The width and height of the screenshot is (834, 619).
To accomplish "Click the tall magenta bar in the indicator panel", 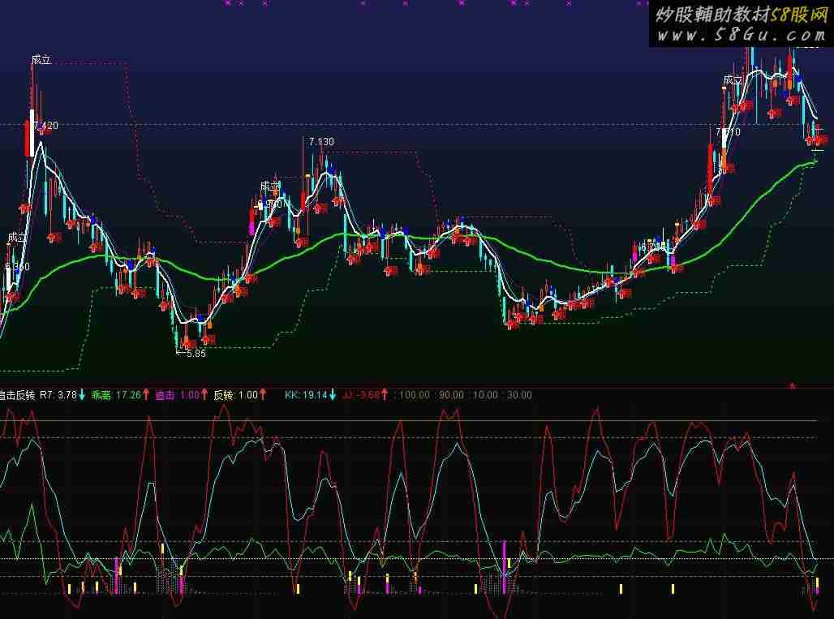I will pyautogui.click(x=505, y=558).
